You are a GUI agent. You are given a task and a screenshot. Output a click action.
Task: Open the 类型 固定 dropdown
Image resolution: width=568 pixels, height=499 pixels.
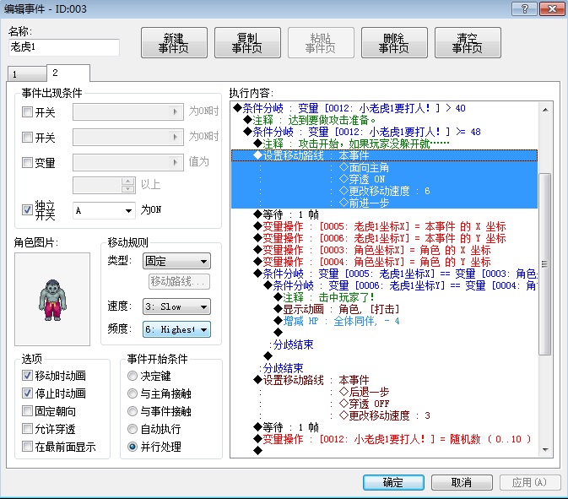coord(176,261)
